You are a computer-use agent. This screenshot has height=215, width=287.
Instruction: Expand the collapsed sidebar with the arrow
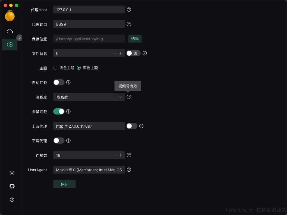click(x=19, y=38)
